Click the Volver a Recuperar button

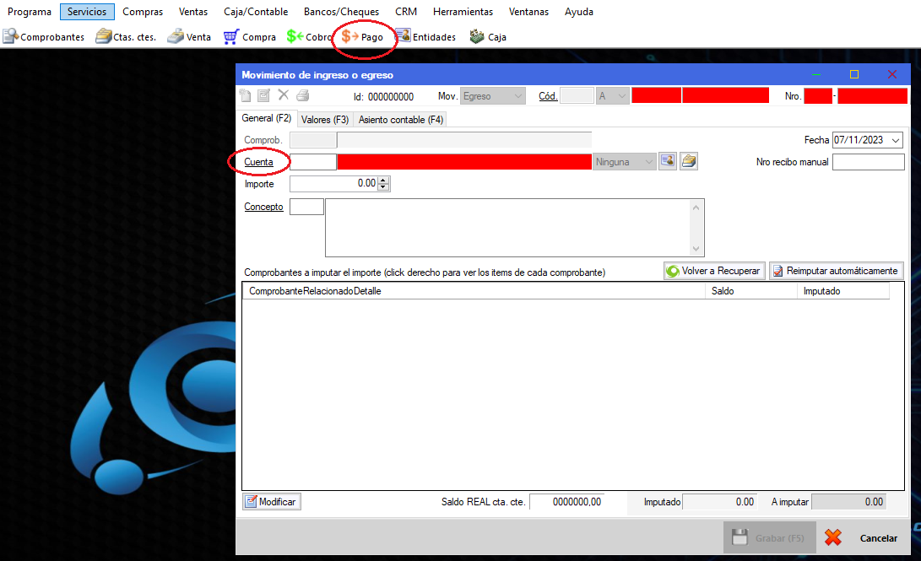click(x=714, y=271)
